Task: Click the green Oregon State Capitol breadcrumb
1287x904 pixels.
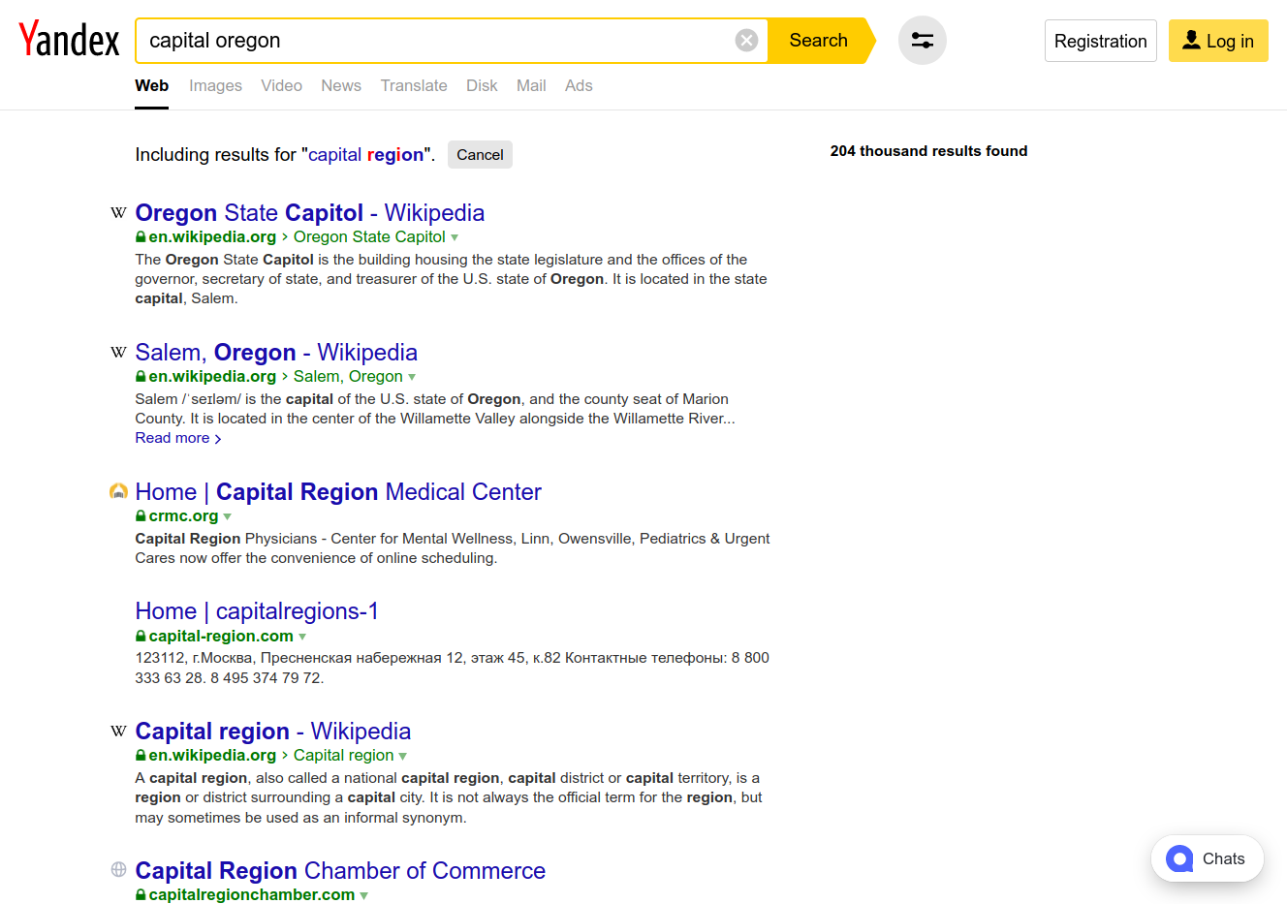Action: point(369,237)
